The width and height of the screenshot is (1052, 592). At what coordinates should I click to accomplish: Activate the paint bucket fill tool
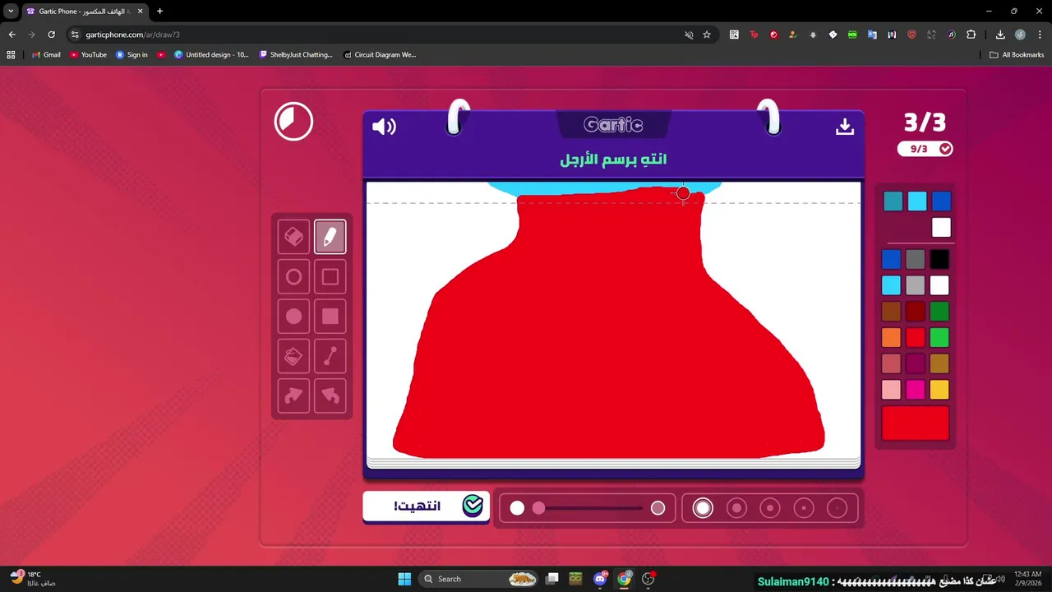coord(293,356)
